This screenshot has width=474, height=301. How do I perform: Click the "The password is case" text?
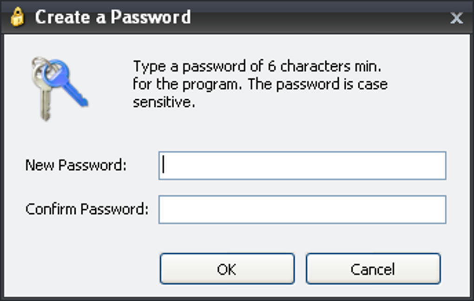pos(318,84)
